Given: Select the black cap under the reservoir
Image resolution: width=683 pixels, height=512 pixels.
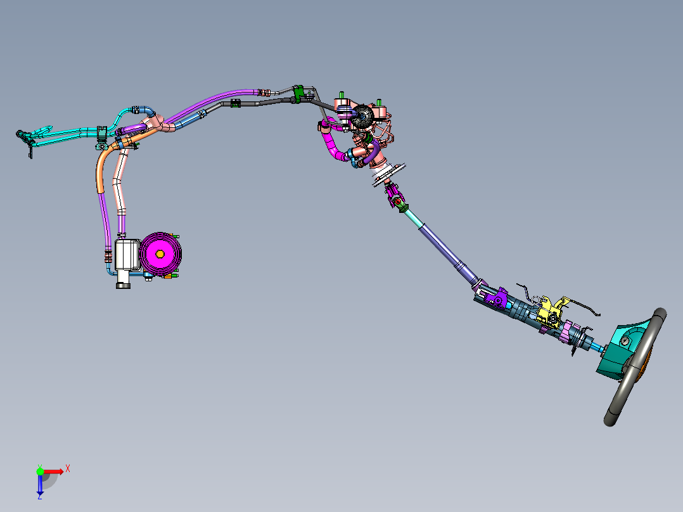Looking at the screenshot, I should click(x=123, y=286).
